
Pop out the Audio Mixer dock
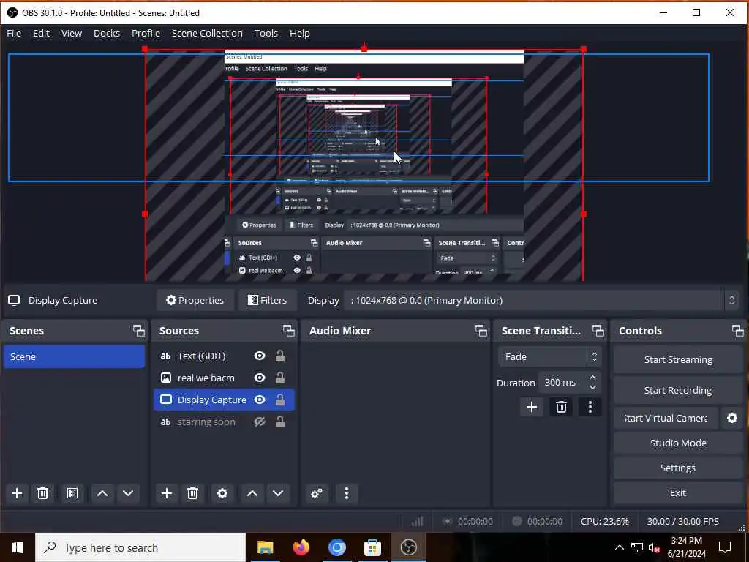481,331
